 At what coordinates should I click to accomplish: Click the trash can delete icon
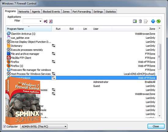(x=141, y=21)
